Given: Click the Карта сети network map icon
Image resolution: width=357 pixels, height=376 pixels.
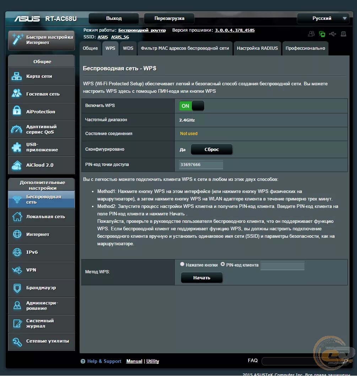Looking at the screenshot, I should coord(17,76).
